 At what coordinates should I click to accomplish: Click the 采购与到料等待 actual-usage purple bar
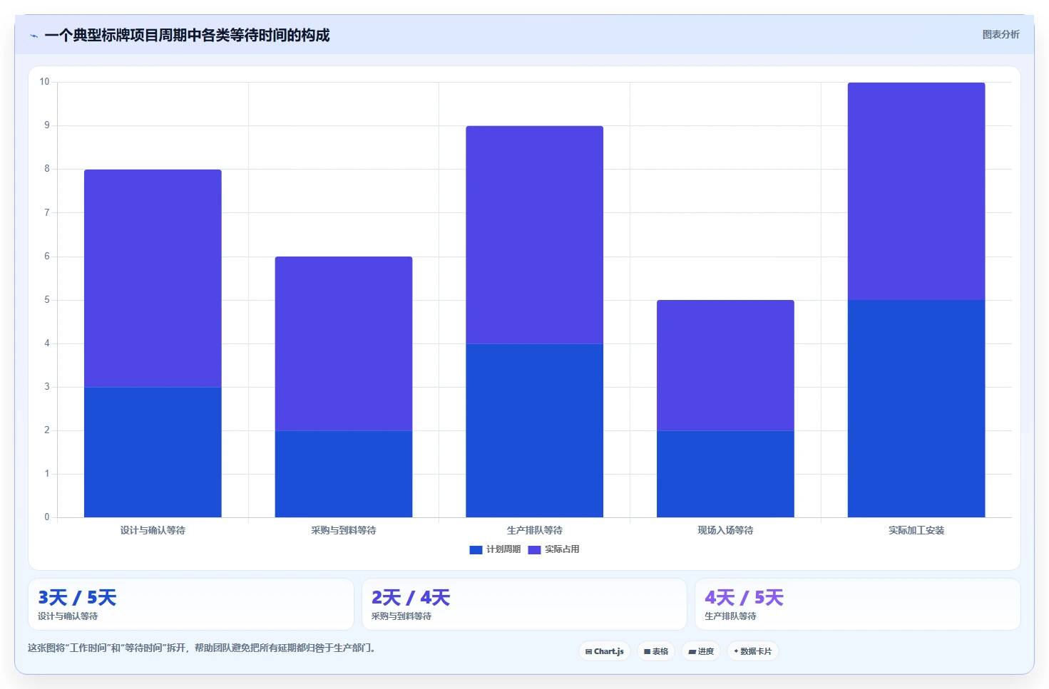point(344,343)
